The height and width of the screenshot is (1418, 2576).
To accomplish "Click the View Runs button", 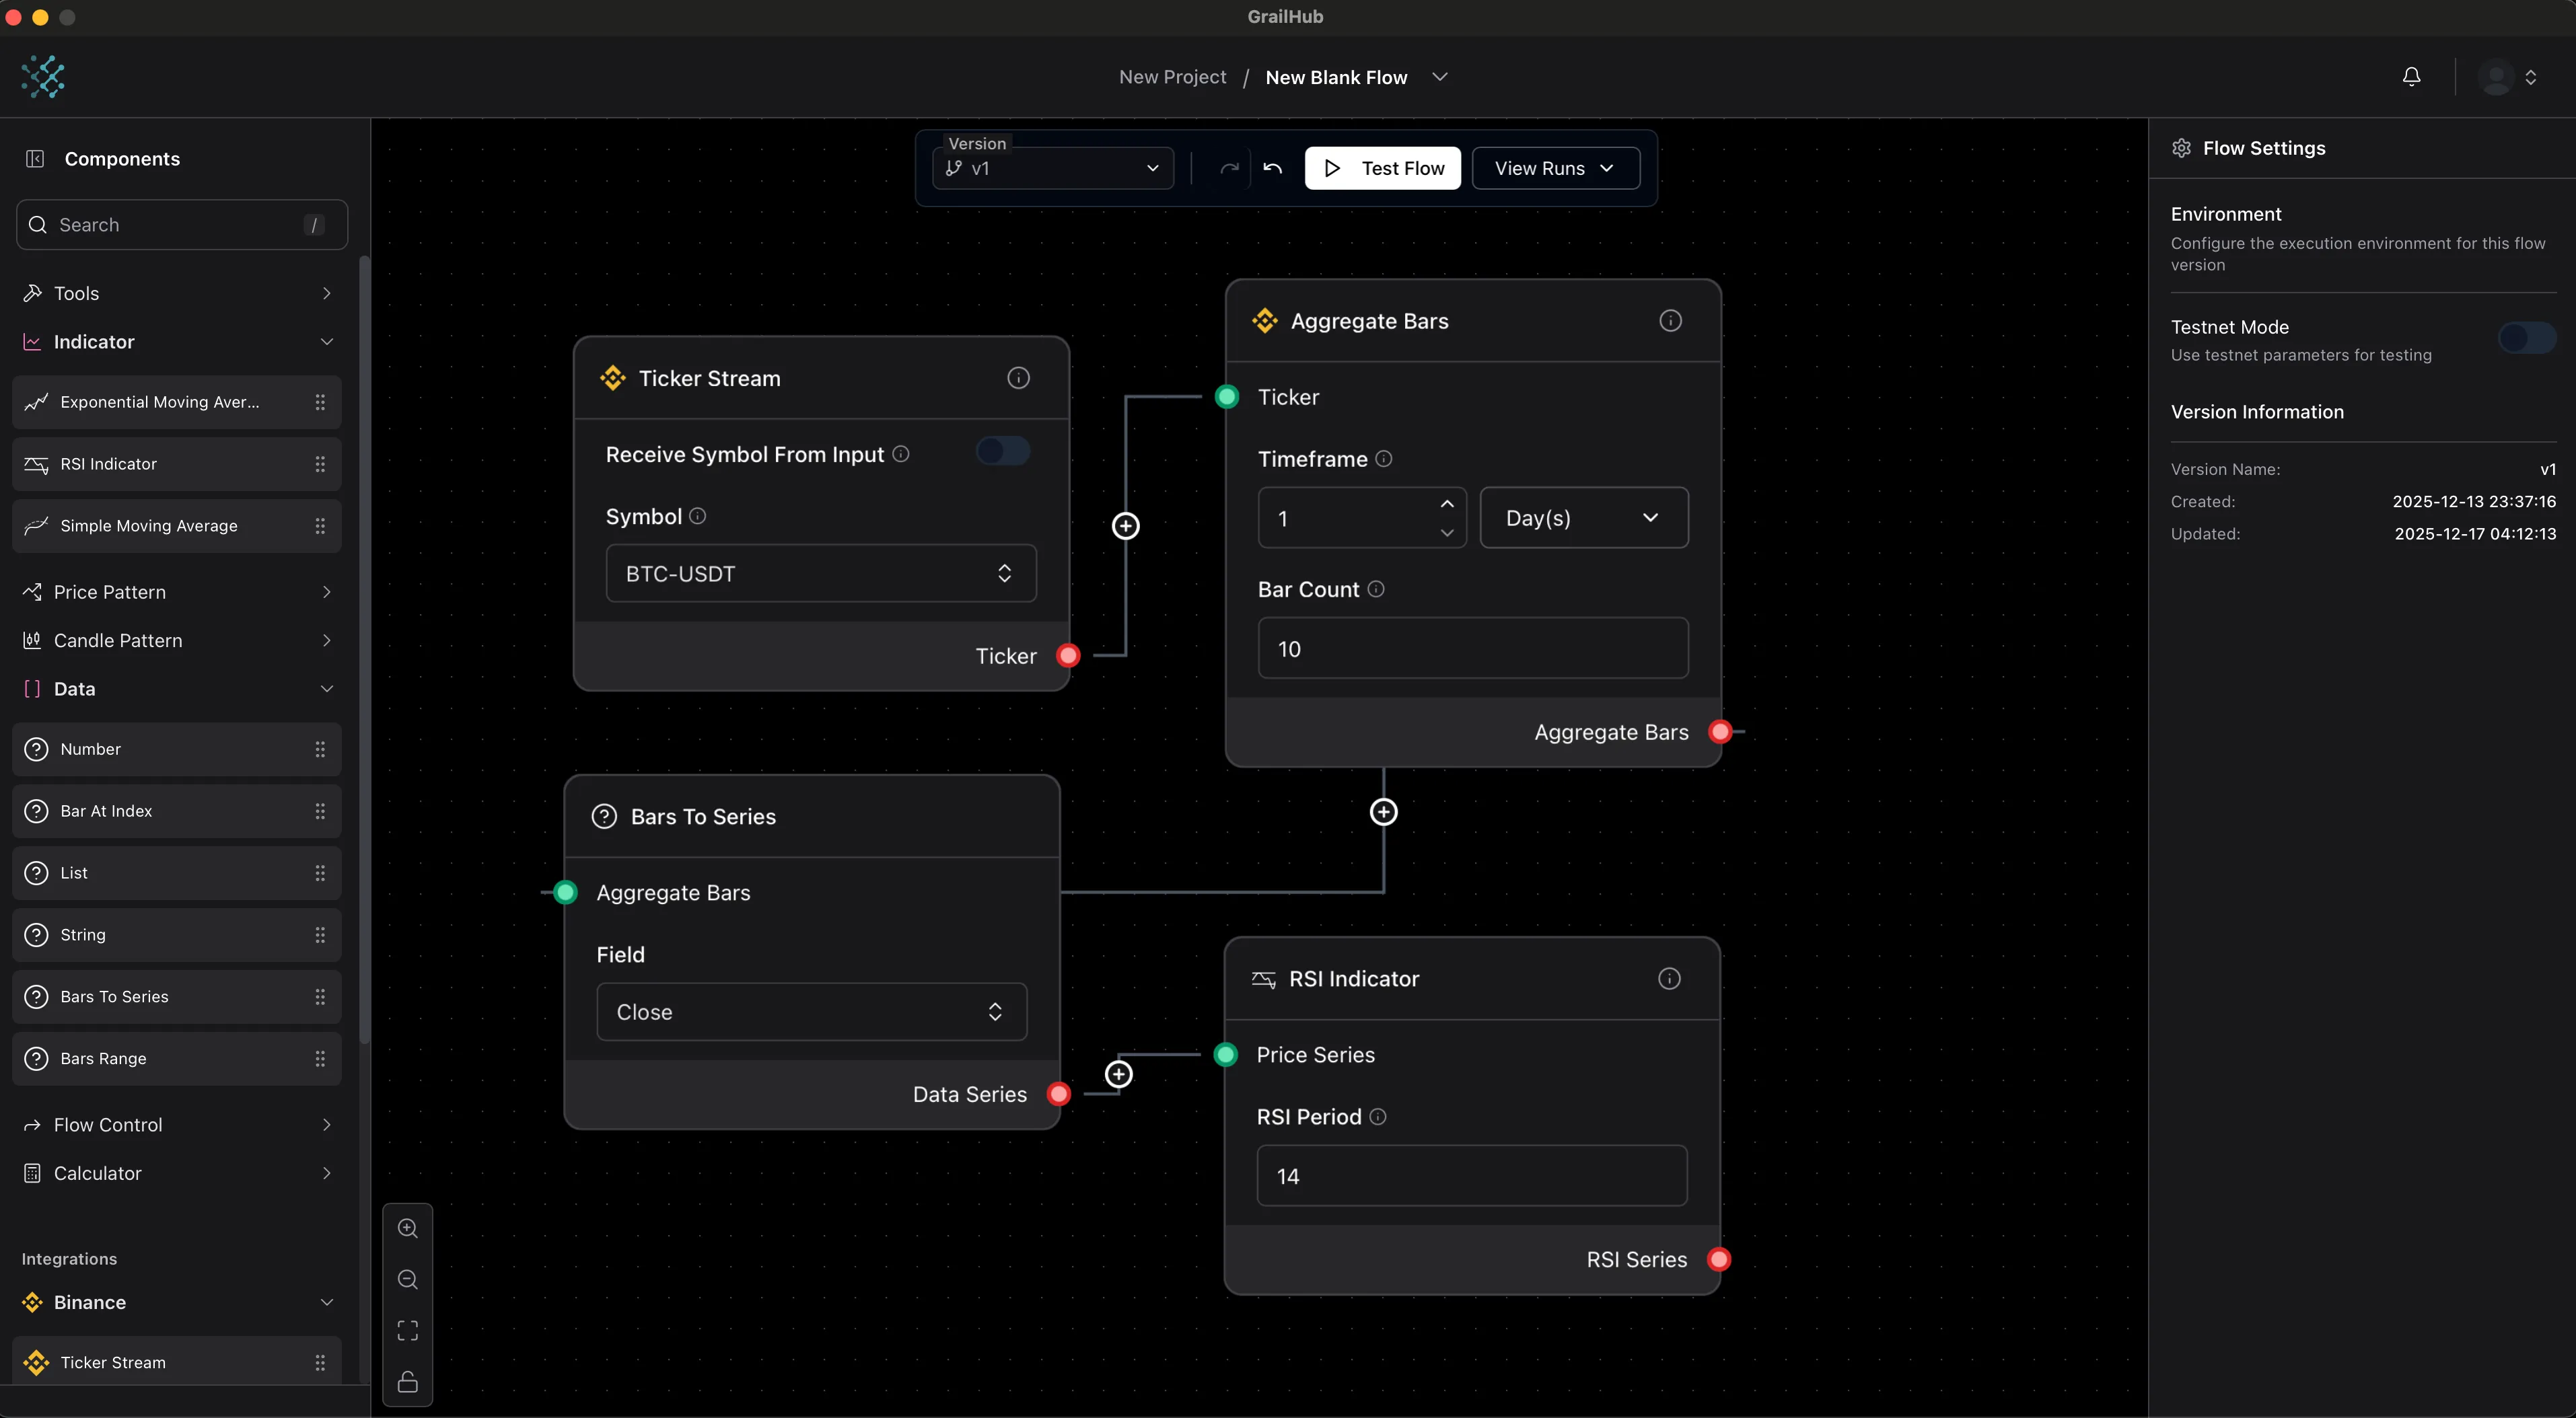I will coord(1554,168).
